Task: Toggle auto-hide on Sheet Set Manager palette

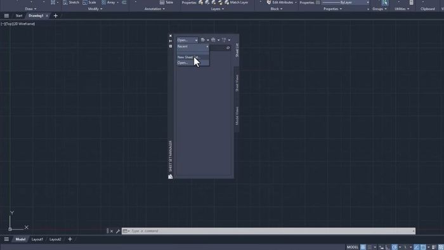Action: 171,41
